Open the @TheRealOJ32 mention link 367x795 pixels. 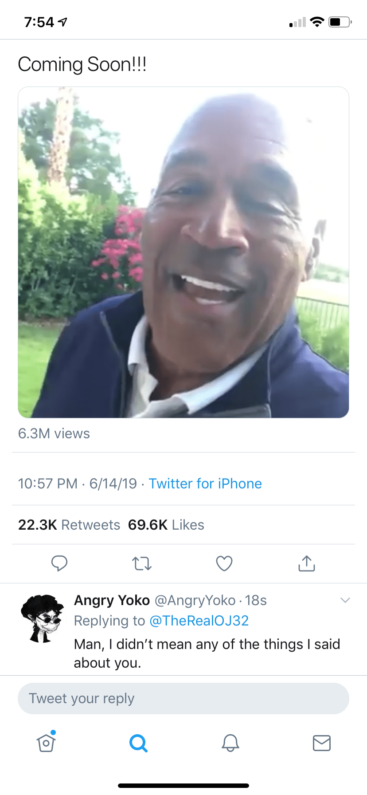coord(199,621)
